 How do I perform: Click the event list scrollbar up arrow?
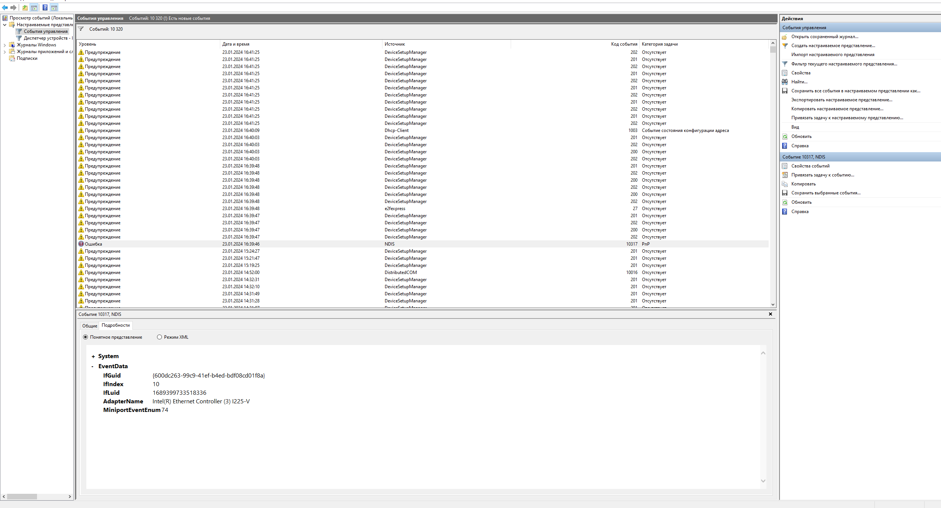(773, 43)
